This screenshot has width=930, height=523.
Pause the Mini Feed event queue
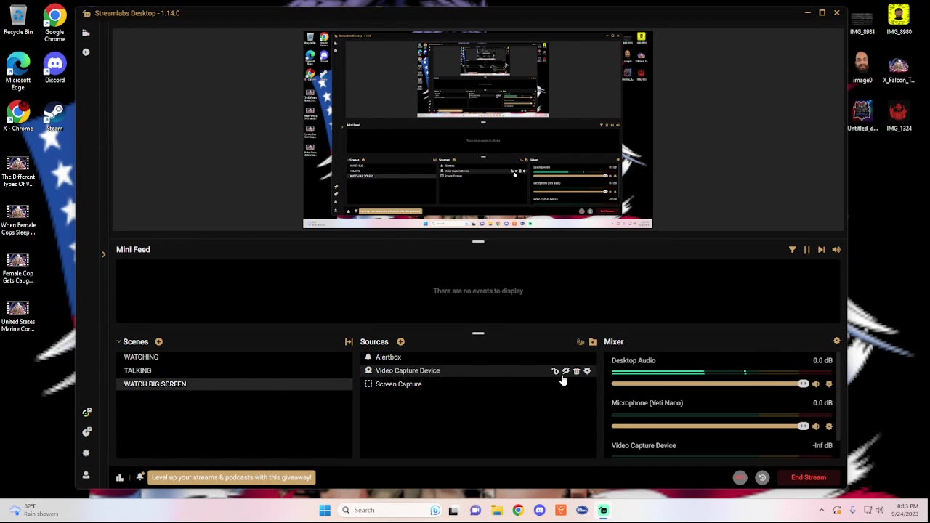tap(806, 250)
